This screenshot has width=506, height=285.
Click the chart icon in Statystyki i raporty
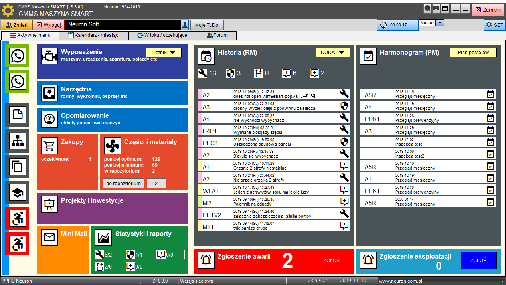point(103,238)
